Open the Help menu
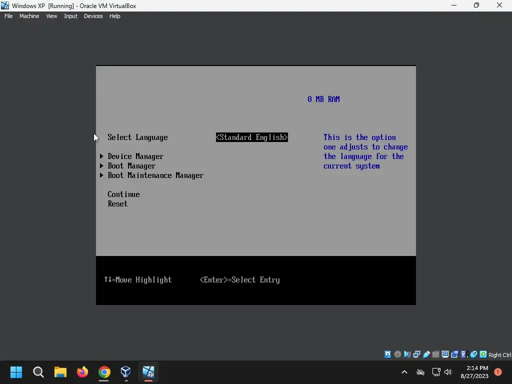The height and width of the screenshot is (384, 512). [114, 16]
